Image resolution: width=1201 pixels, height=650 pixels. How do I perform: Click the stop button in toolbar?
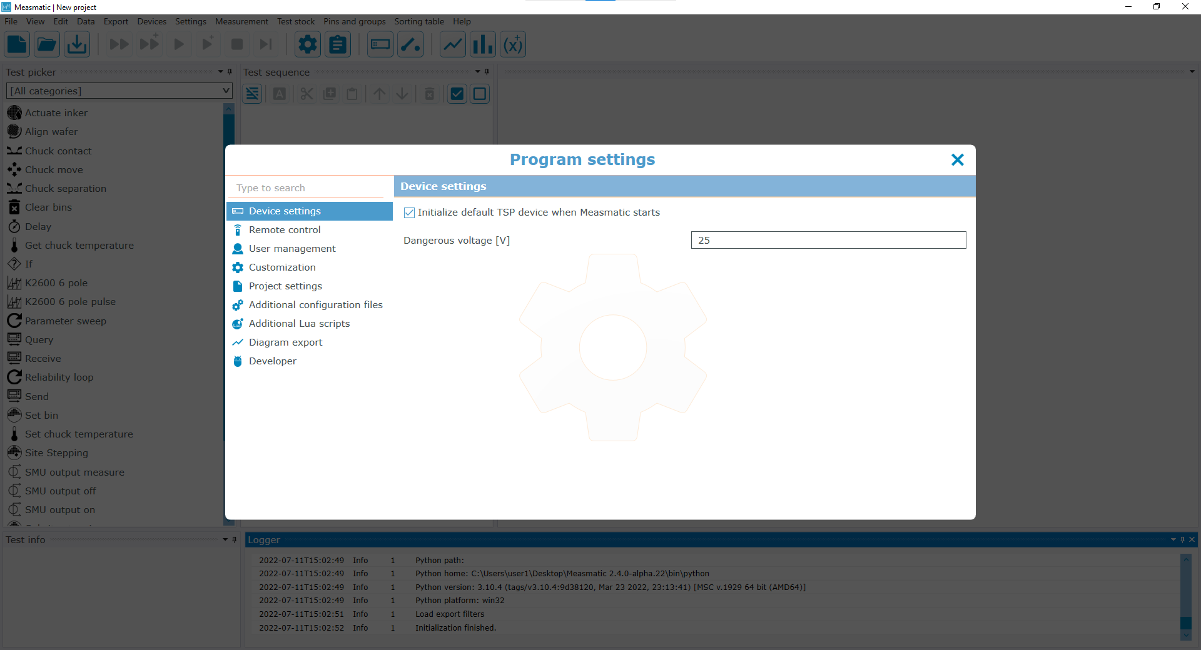pyautogui.click(x=237, y=44)
